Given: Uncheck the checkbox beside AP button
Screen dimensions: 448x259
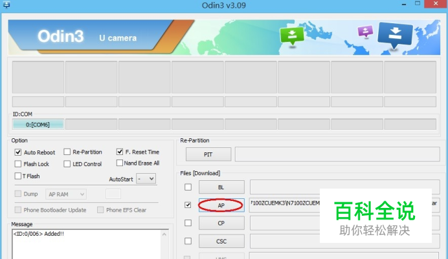Looking at the screenshot, I should [x=188, y=205].
